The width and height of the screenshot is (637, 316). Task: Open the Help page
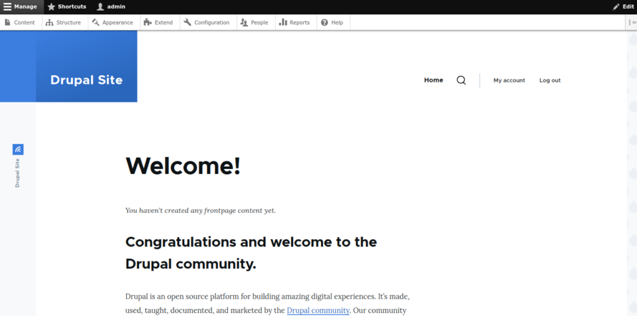pyautogui.click(x=333, y=22)
